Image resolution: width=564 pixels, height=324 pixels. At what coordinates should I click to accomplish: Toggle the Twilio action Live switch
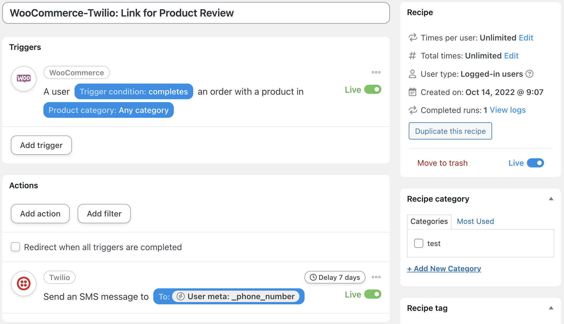(373, 294)
